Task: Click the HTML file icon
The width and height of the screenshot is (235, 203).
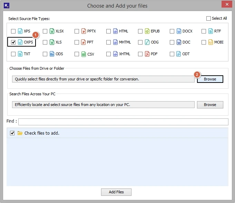Action: (x=115, y=31)
